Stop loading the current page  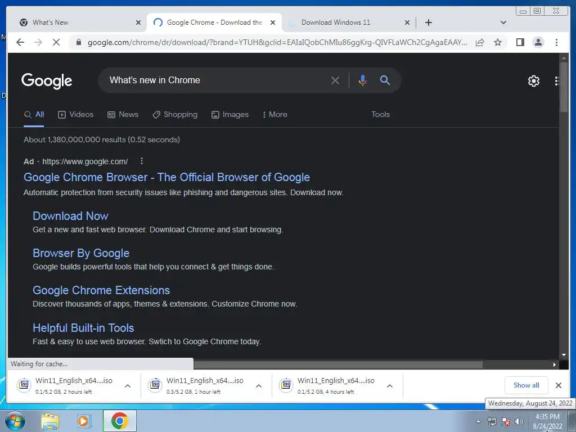click(x=56, y=42)
